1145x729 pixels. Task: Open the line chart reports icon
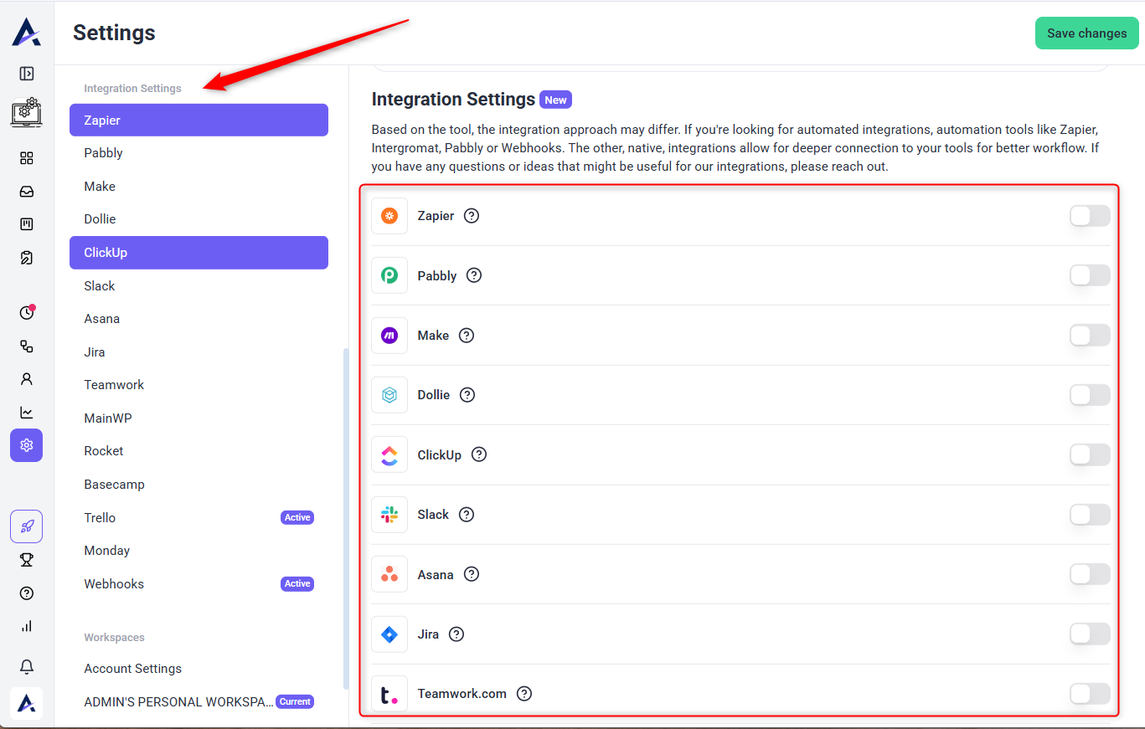point(27,413)
